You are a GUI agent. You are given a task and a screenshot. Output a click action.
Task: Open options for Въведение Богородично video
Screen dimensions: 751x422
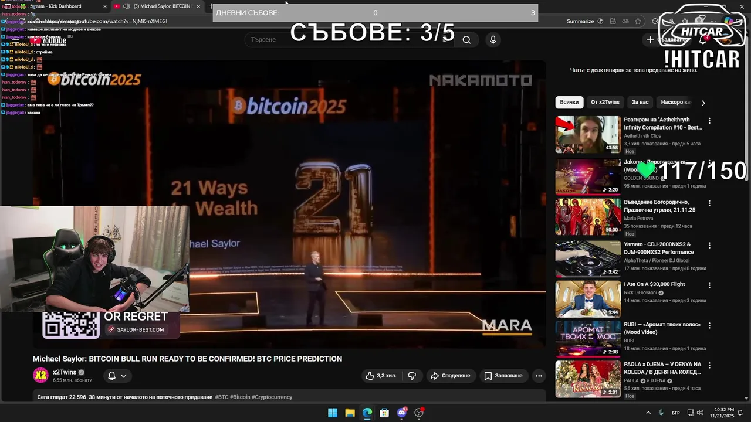(709, 203)
